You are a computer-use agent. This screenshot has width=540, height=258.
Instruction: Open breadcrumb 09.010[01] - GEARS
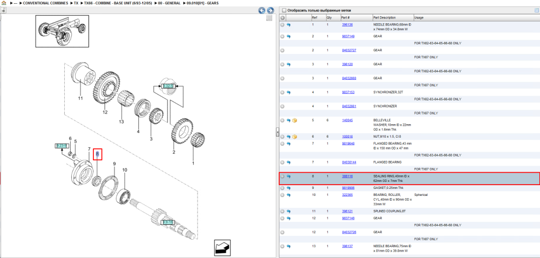point(202,3)
